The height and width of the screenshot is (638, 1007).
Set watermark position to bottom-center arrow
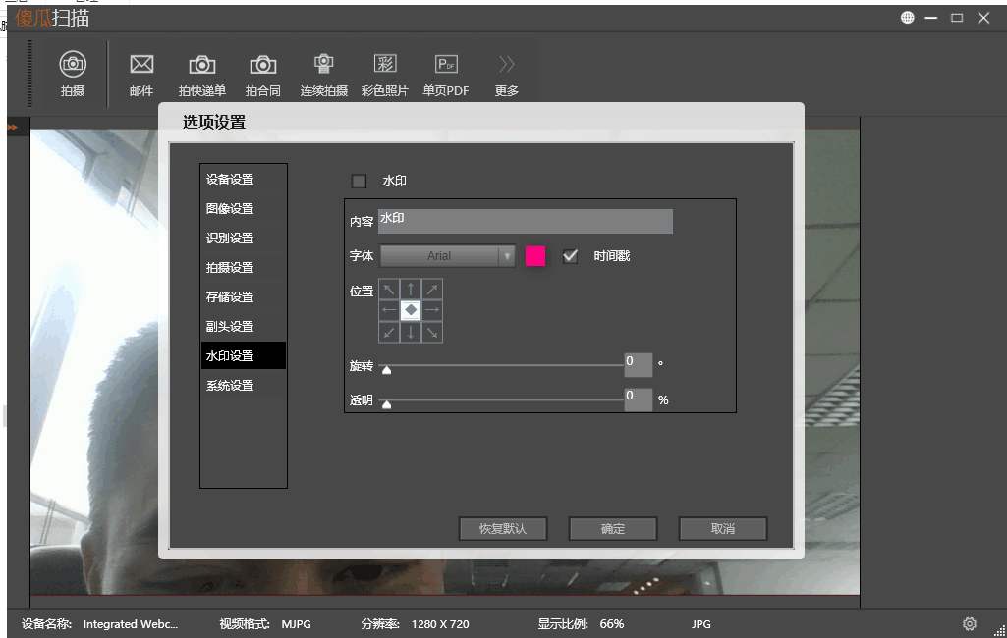[x=411, y=332]
